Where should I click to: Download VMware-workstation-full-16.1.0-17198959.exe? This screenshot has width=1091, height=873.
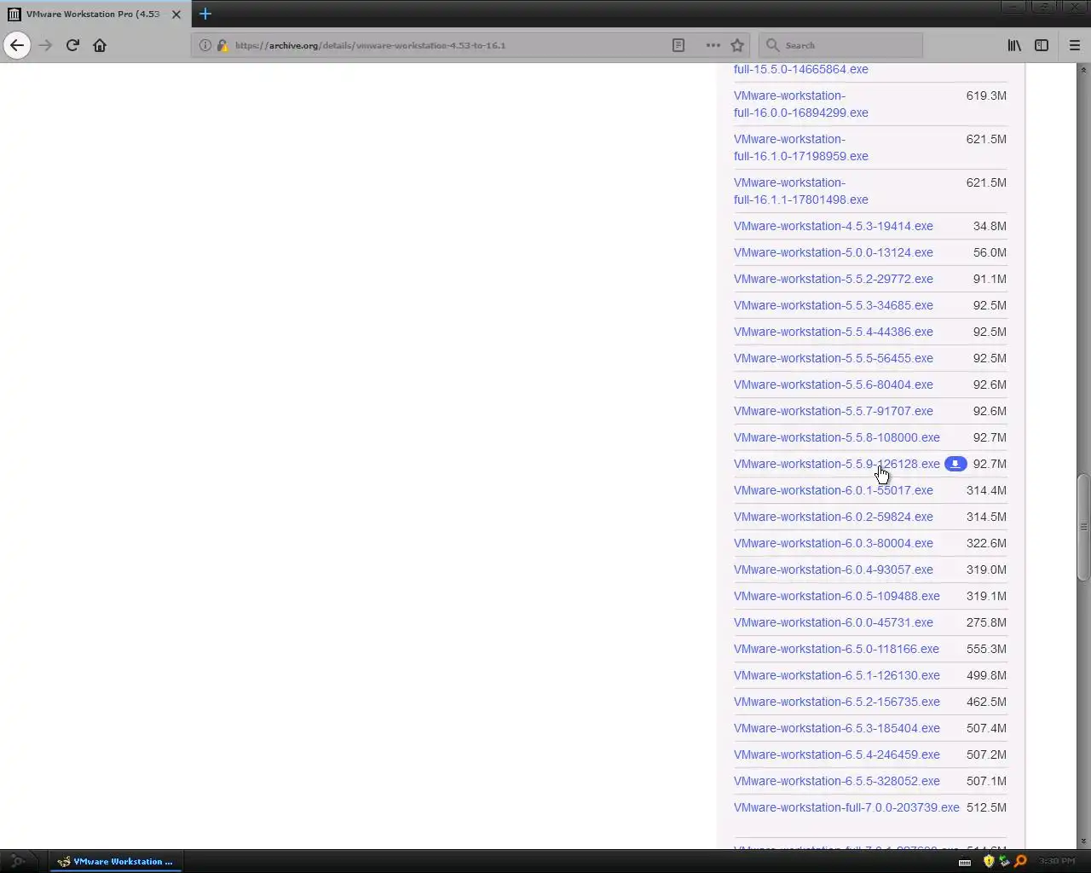[801, 147]
